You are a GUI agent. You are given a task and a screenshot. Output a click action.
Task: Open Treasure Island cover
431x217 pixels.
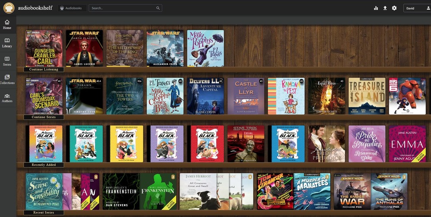tap(367, 96)
